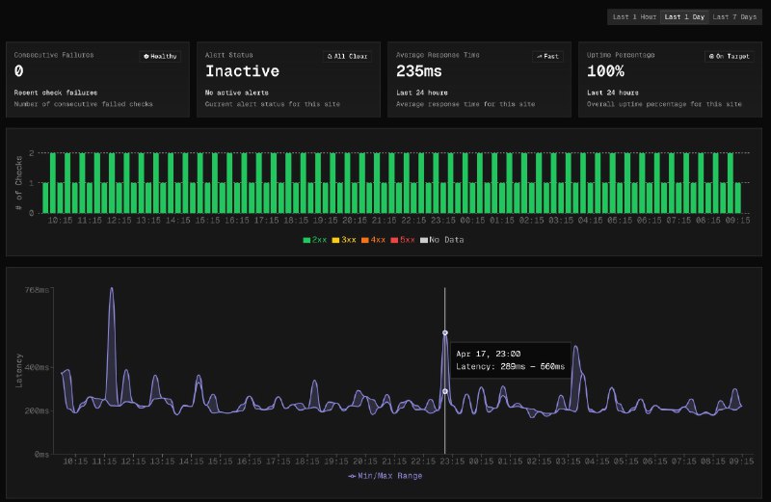Screen dimensions: 771x502
Task: Toggle the 4xx legend series
Action: pyautogui.click(x=375, y=239)
